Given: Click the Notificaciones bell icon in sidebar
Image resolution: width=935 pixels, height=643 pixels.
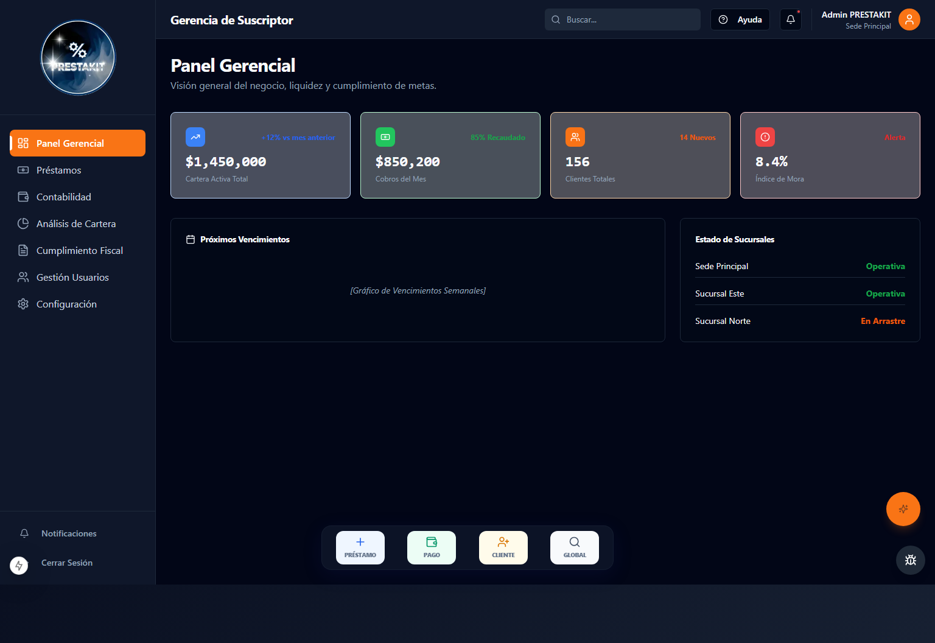Looking at the screenshot, I should coord(24,533).
